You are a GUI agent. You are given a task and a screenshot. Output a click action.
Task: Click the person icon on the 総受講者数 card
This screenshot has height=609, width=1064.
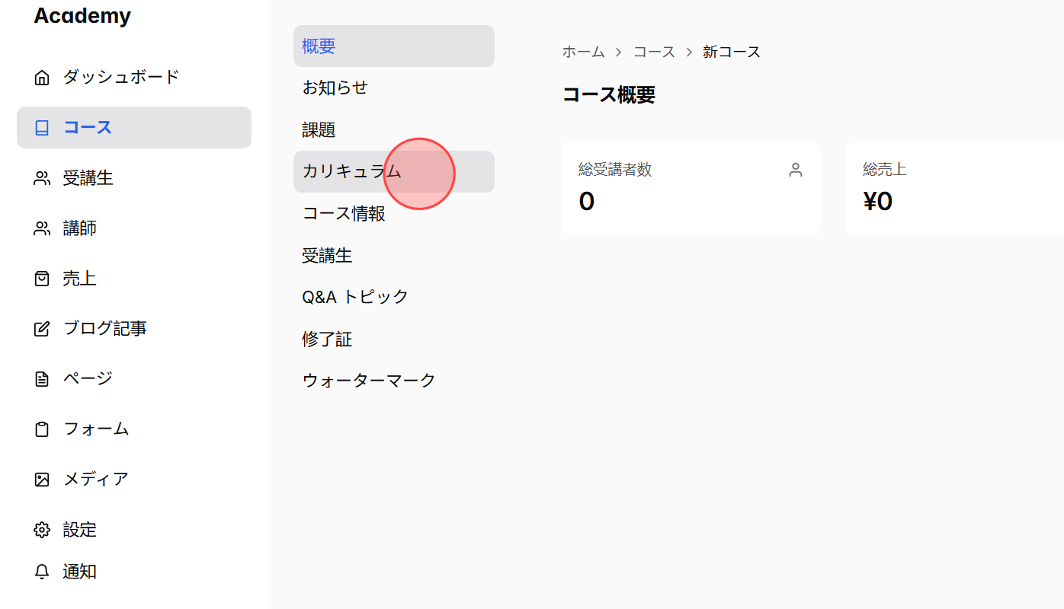[x=795, y=170]
